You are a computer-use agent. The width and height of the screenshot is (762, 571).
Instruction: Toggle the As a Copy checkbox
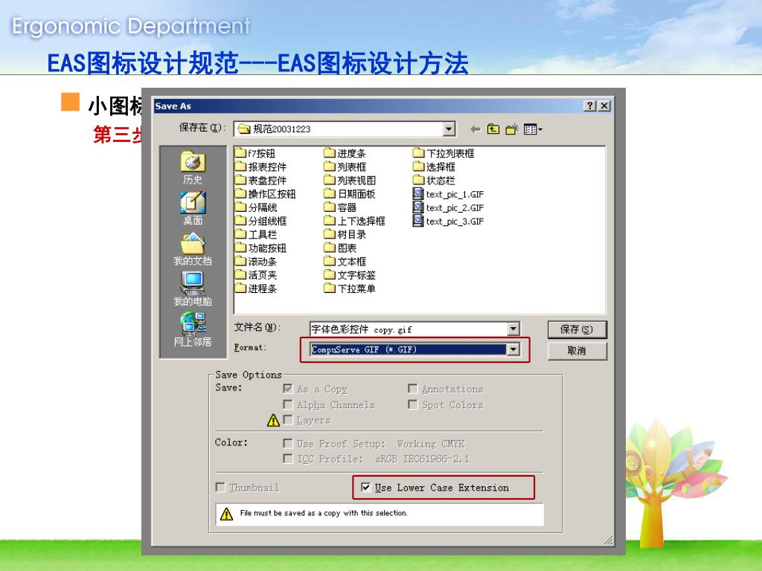click(288, 388)
